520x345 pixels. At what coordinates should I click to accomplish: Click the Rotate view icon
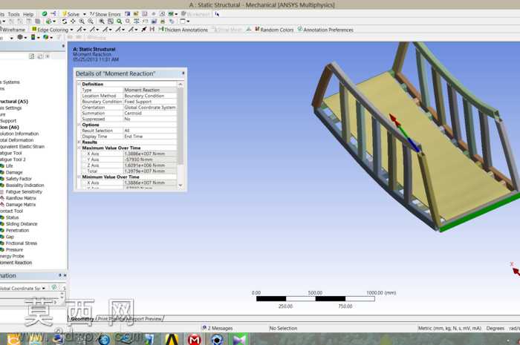coord(65,22)
